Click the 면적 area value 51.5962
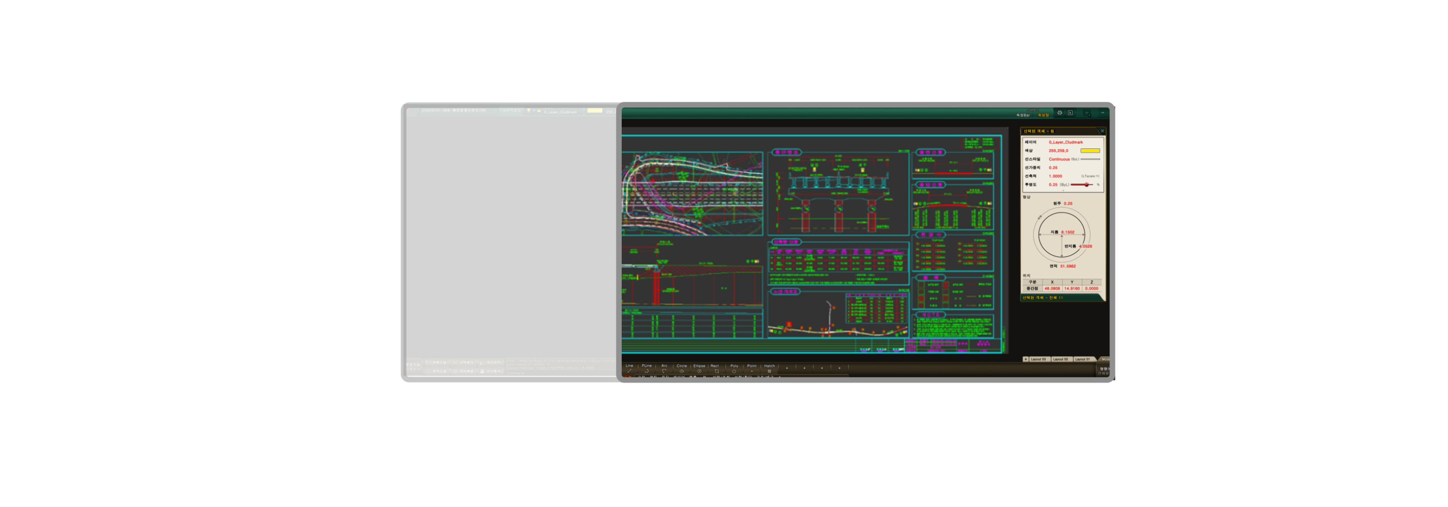 [x=1067, y=267]
